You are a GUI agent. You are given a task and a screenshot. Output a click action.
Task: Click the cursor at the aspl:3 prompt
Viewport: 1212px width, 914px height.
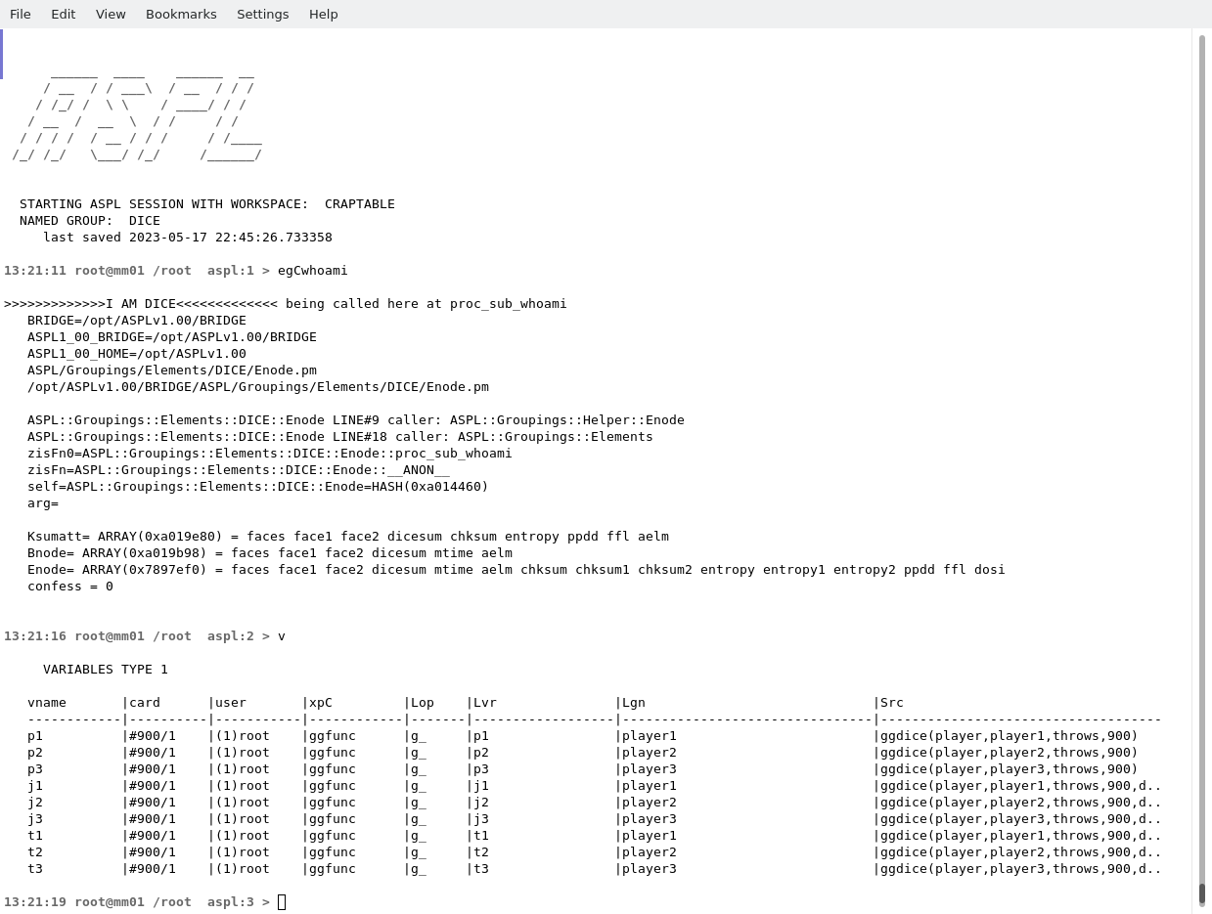pyautogui.click(x=282, y=902)
